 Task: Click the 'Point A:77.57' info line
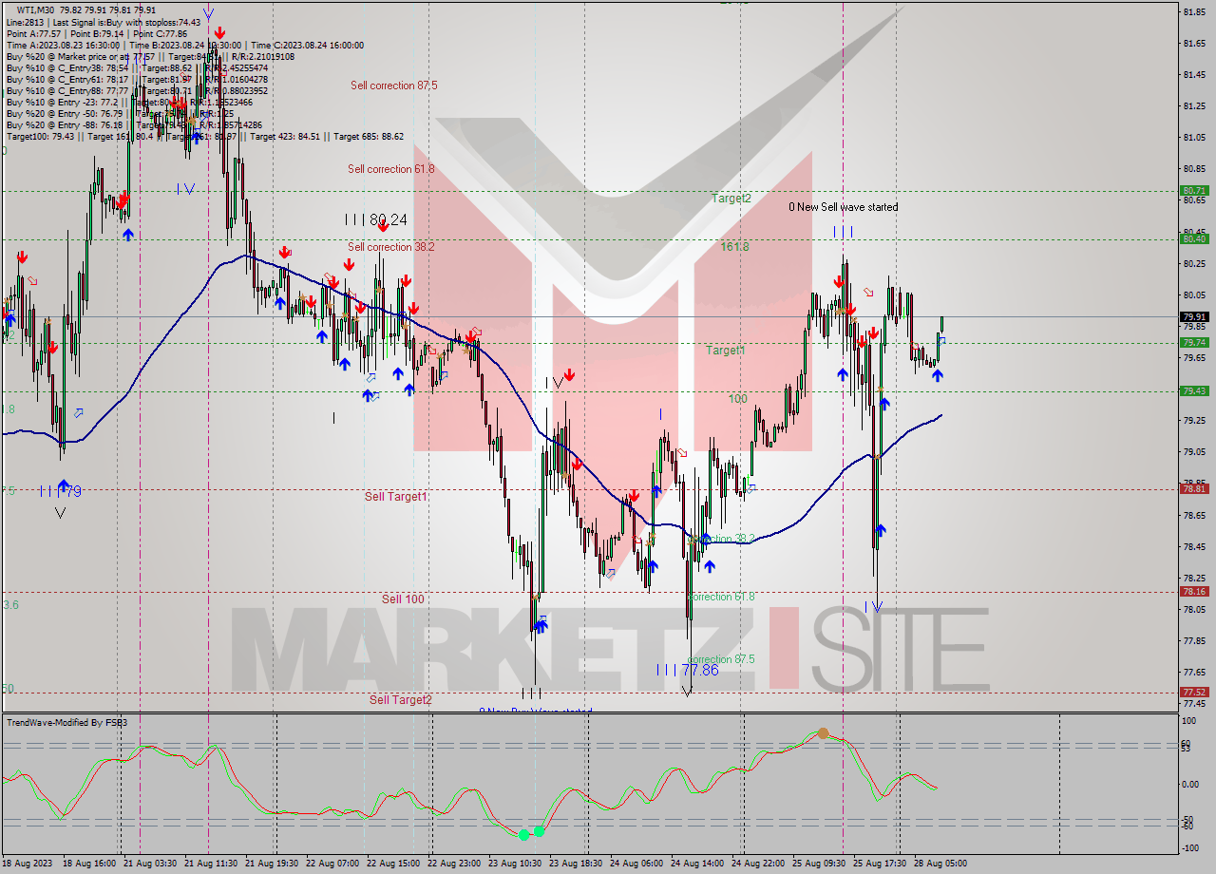coord(35,33)
